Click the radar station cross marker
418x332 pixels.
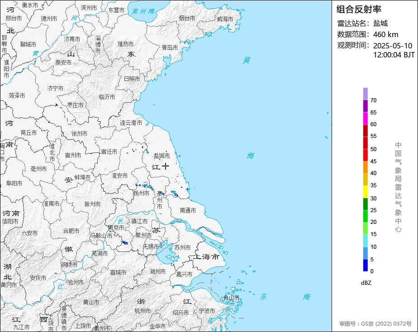point(166,166)
